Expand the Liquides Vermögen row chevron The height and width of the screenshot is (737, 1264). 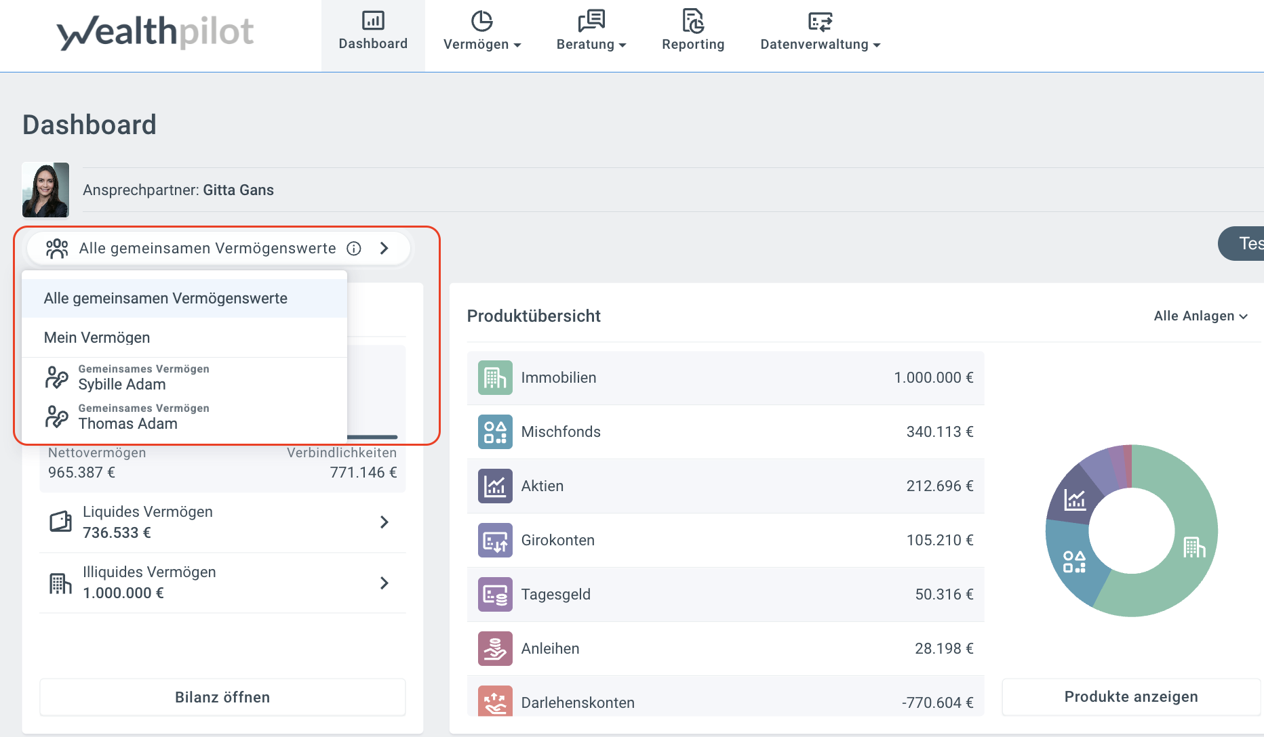tap(384, 522)
